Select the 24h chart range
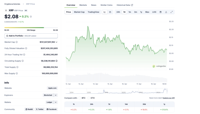Screen dimensions: 200x114 pyautogui.click(x=118, y=12)
